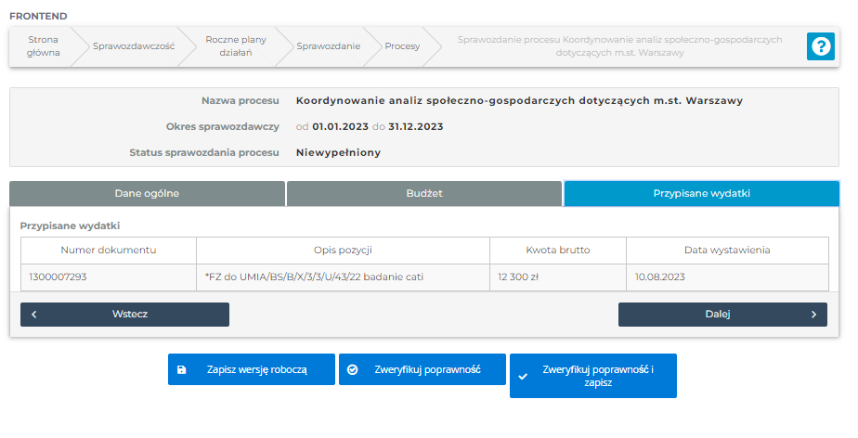The height and width of the screenshot is (438, 858).
Task: Click left chevron on Wstecz button
Action: 34,315
